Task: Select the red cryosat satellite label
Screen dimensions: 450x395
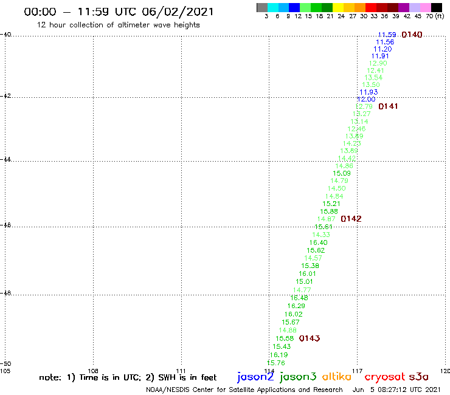Action: [x=384, y=377]
